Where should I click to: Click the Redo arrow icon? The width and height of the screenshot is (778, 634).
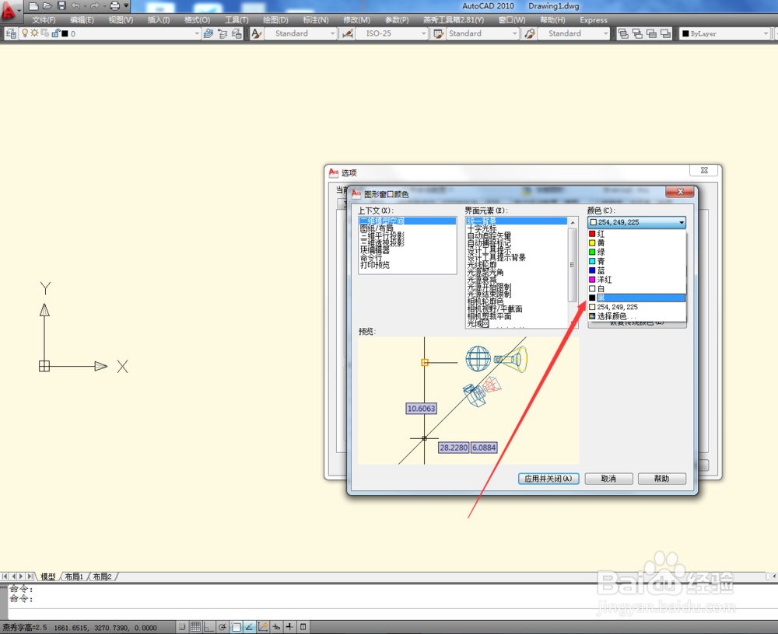pos(95,6)
